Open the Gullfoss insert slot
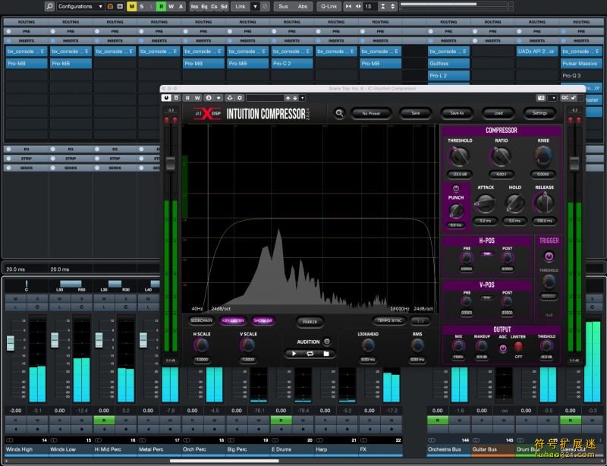The width and height of the screenshot is (607, 466). click(x=448, y=63)
